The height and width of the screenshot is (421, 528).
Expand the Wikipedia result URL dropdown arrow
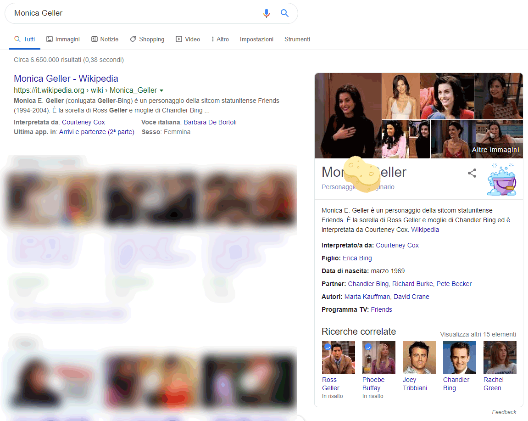(161, 90)
